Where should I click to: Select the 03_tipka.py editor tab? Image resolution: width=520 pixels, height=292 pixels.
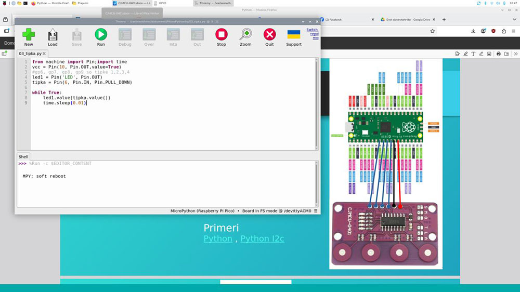[30, 54]
